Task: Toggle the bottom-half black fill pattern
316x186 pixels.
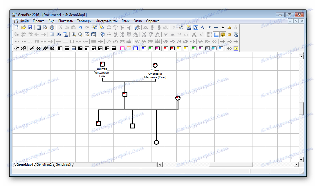Action: [67, 49]
